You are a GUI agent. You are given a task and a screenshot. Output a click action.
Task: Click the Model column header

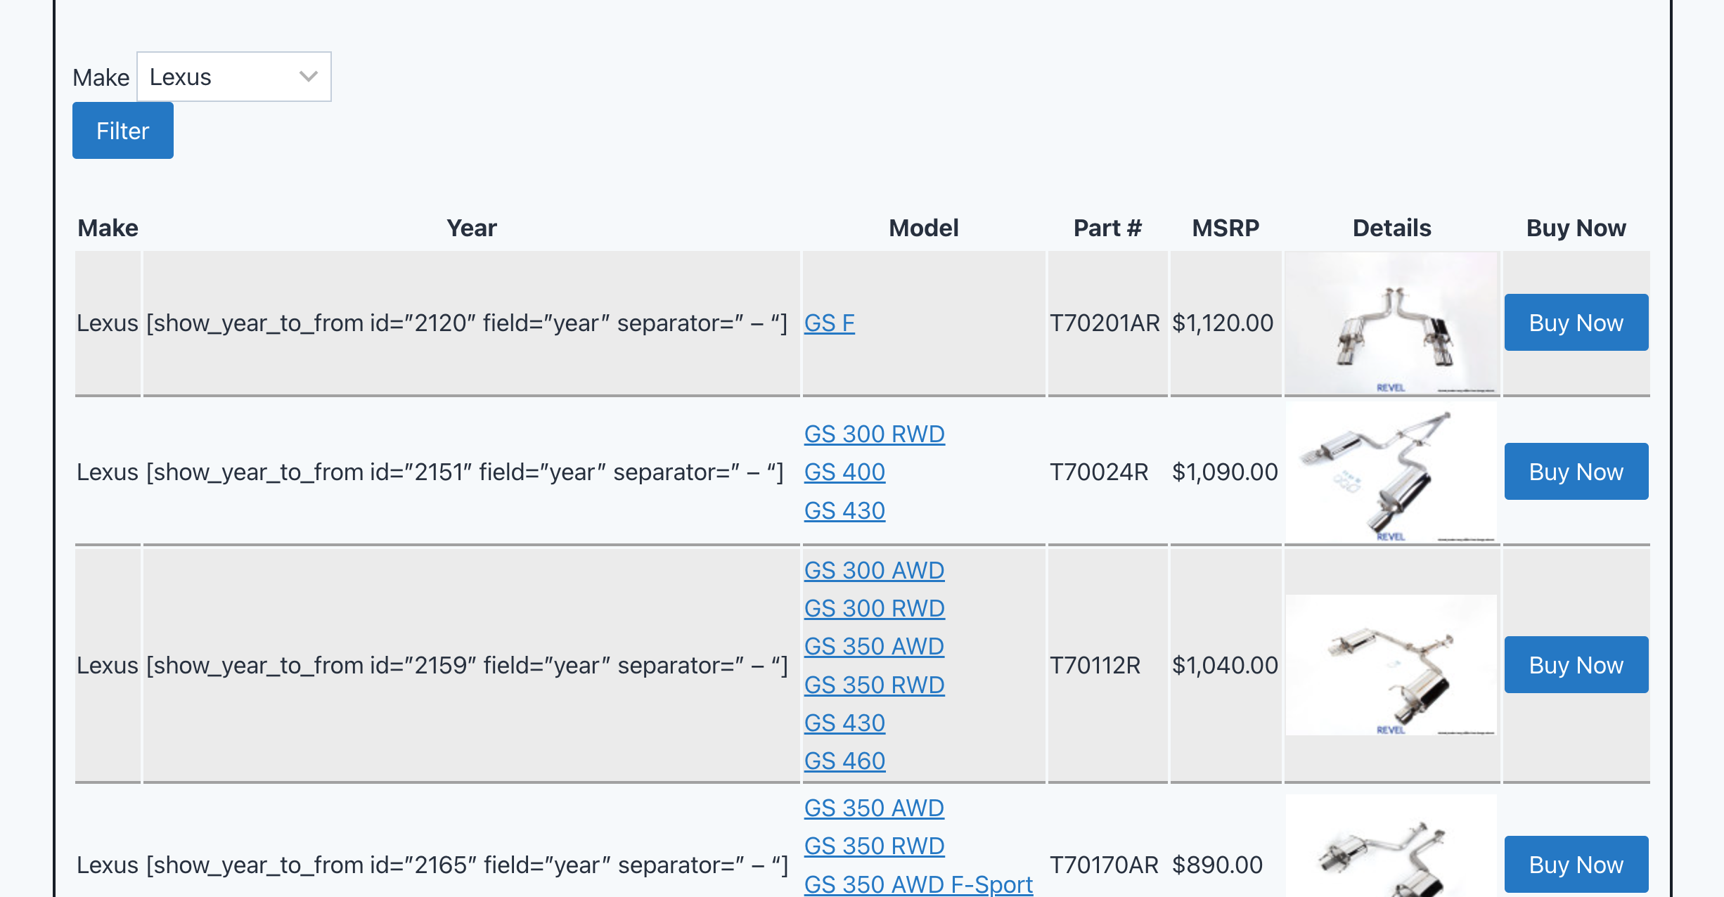click(924, 228)
